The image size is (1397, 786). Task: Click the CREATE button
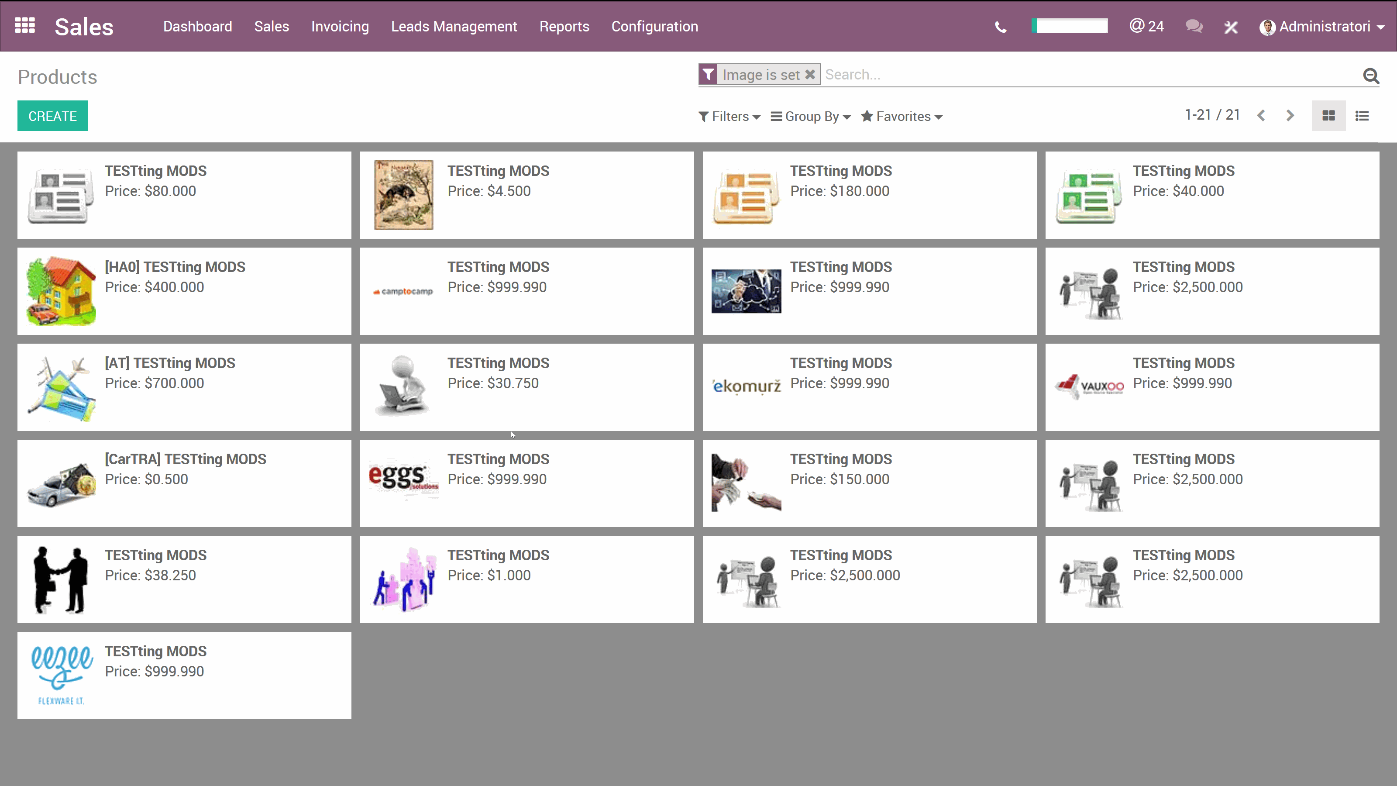click(52, 116)
